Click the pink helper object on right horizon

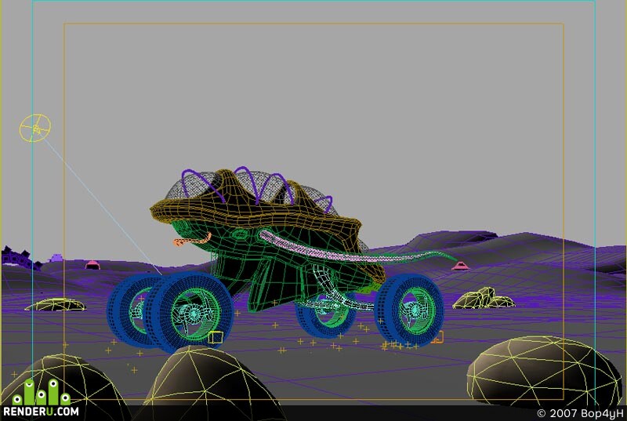tap(461, 266)
